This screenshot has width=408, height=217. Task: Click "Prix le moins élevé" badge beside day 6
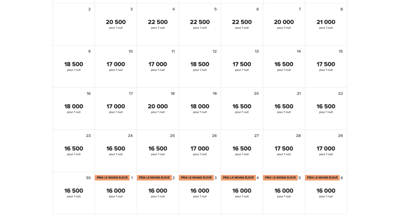[x=322, y=178]
